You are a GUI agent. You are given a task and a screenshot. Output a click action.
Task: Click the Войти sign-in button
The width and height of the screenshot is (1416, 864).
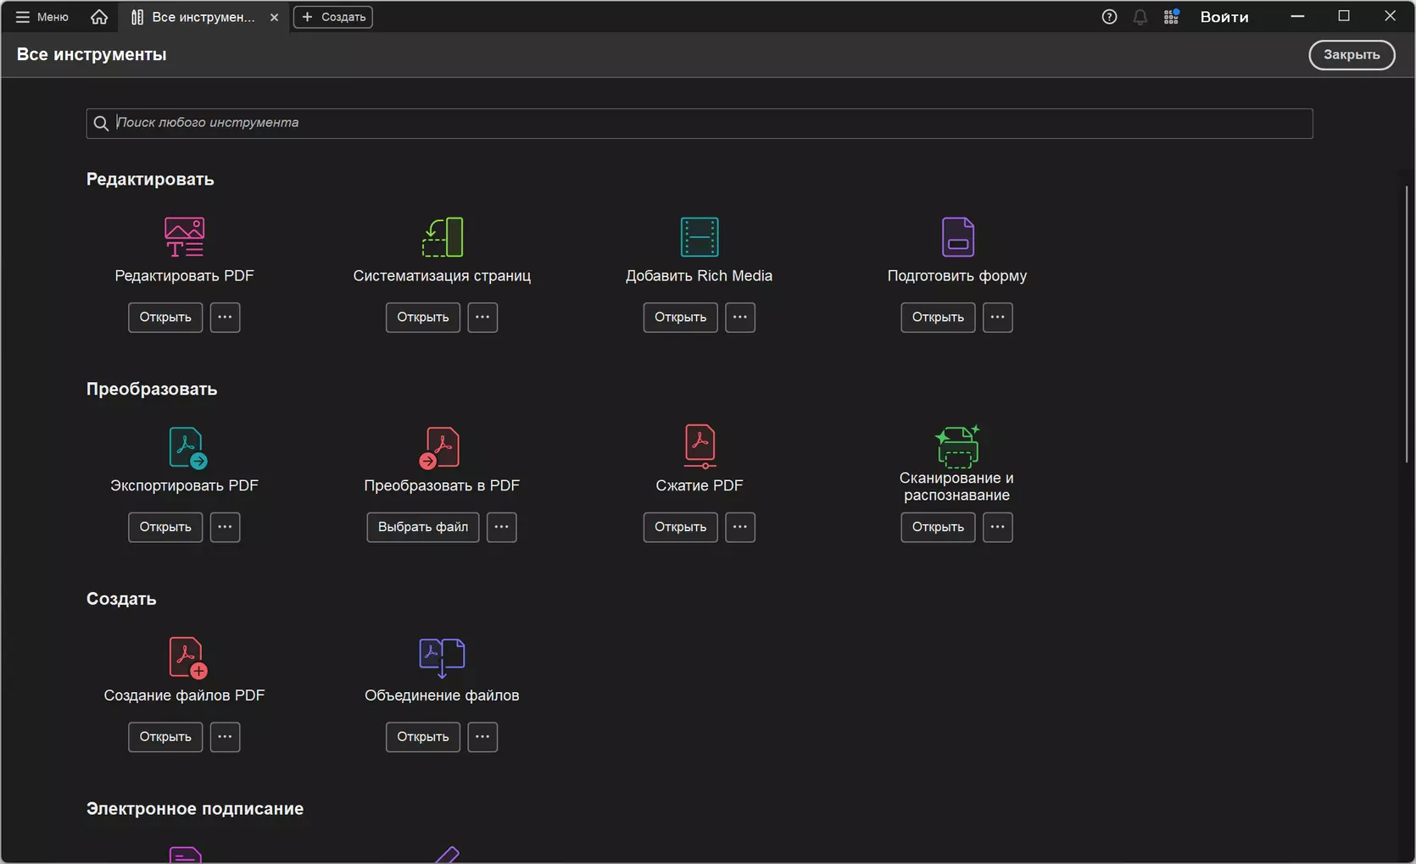[x=1224, y=17]
